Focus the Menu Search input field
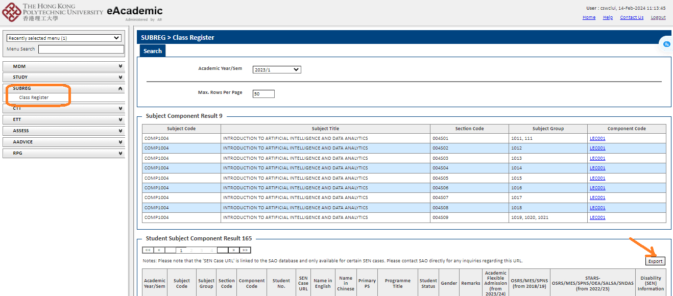 point(81,50)
